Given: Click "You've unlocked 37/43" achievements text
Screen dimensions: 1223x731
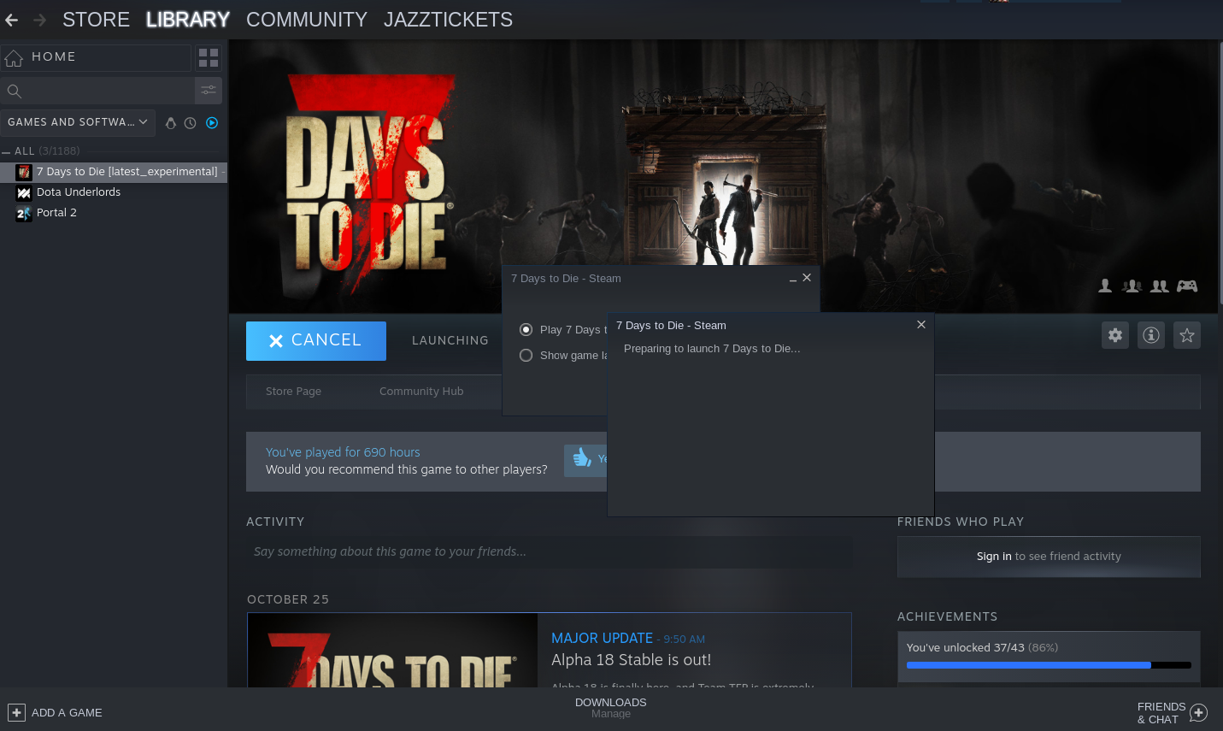Looking at the screenshot, I should click(966, 648).
